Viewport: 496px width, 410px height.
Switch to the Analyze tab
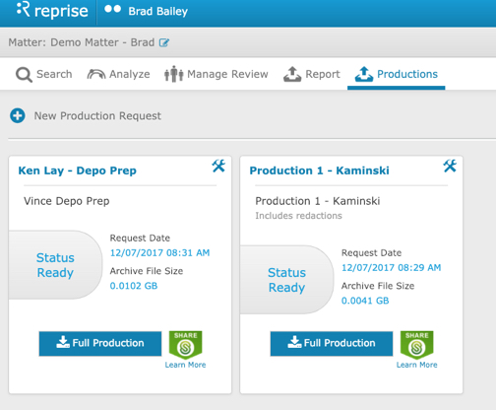pyautogui.click(x=118, y=74)
